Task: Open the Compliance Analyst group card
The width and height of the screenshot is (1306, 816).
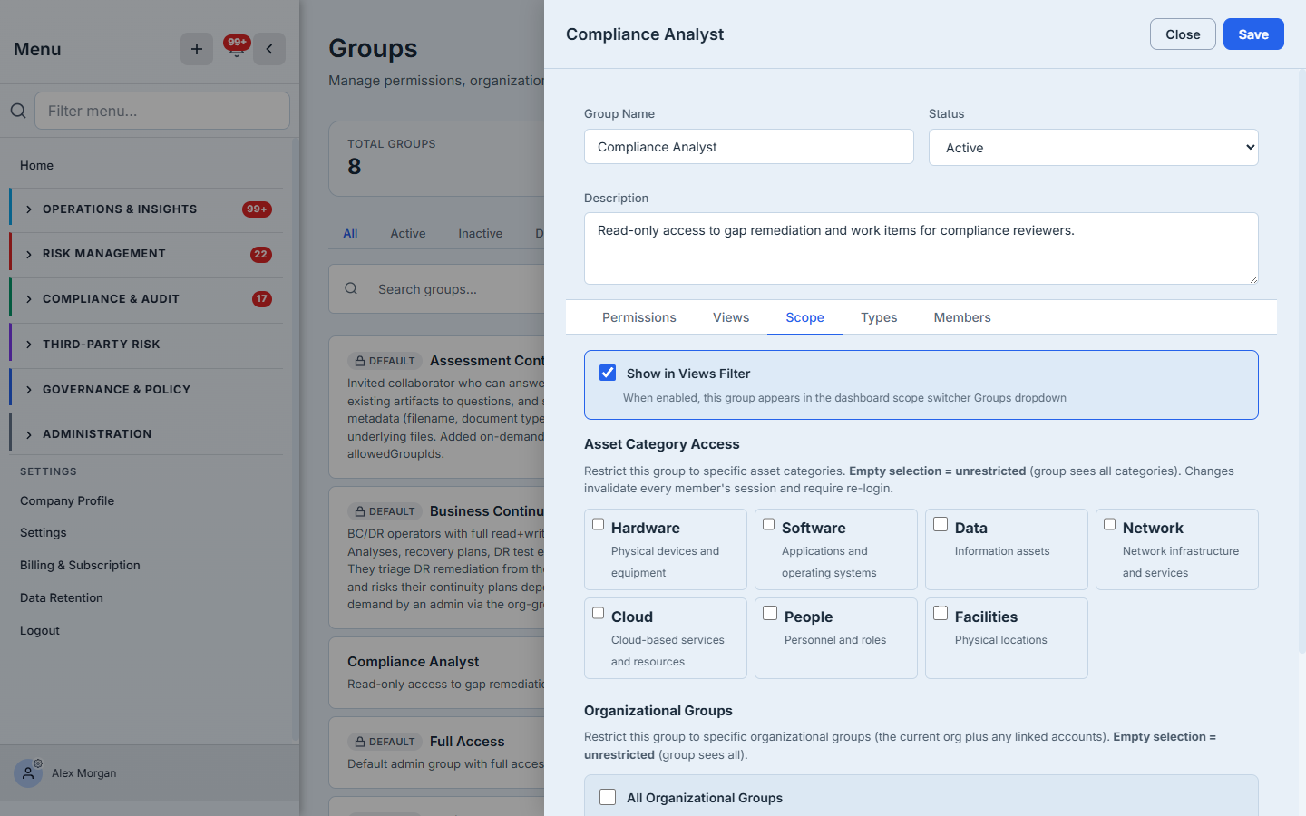Action: coord(436,673)
